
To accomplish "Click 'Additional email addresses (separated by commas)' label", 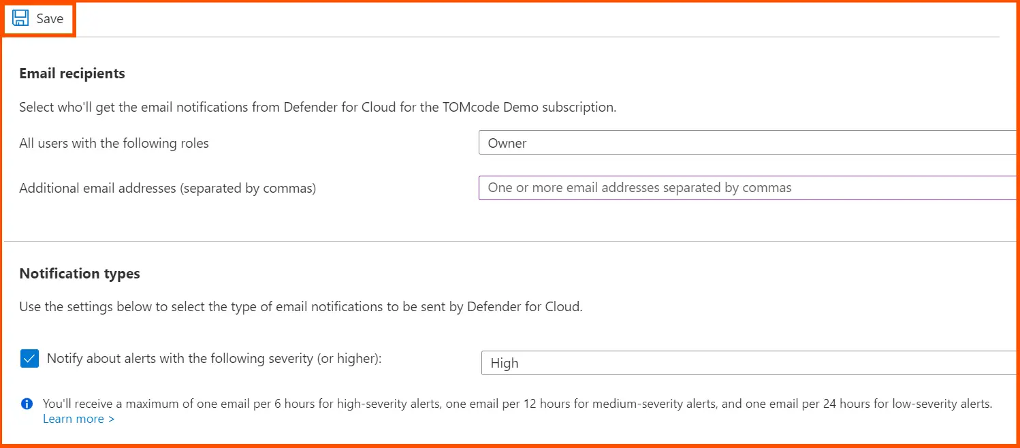I will point(168,189).
